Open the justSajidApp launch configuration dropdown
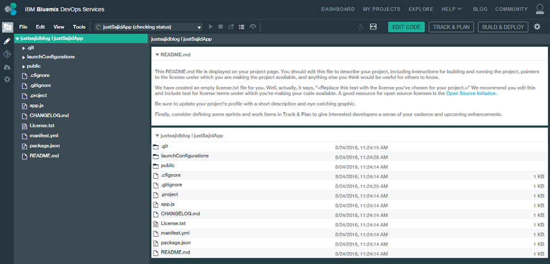Screen dimensions: 550x264 149,27
